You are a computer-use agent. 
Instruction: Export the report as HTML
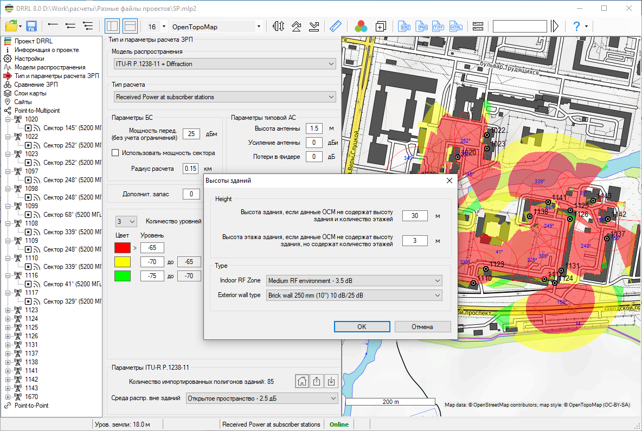point(456,26)
